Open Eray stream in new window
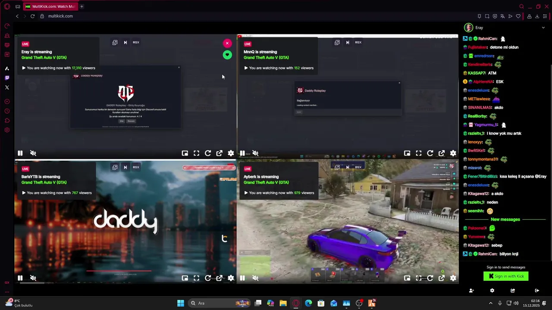552x310 pixels. click(x=220, y=153)
